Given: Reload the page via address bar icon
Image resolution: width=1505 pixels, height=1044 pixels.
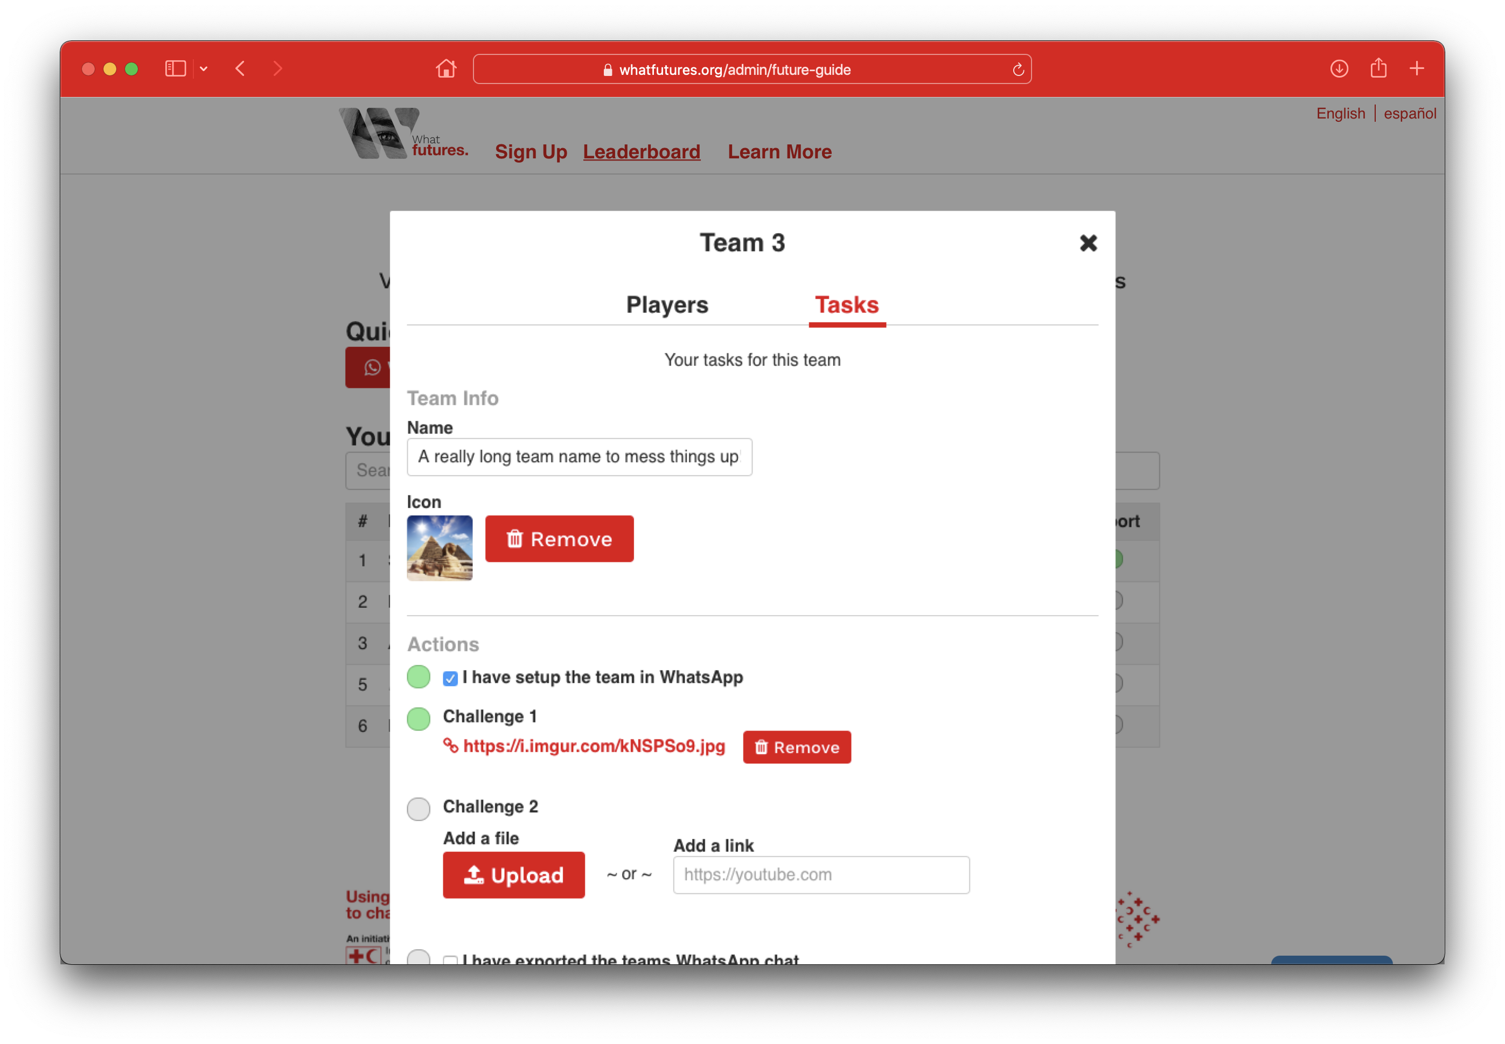Looking at the screenshot, I should [1018, 69].
